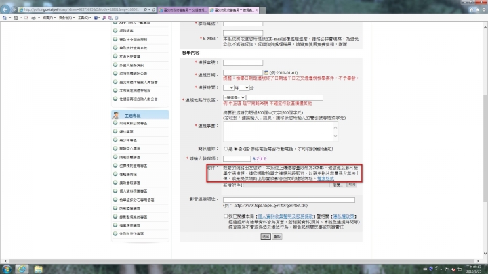The width and height of the screenshot is (488, 274).
Task: Click the Home icon at the window's top right
Action: (x=471, y=10)
